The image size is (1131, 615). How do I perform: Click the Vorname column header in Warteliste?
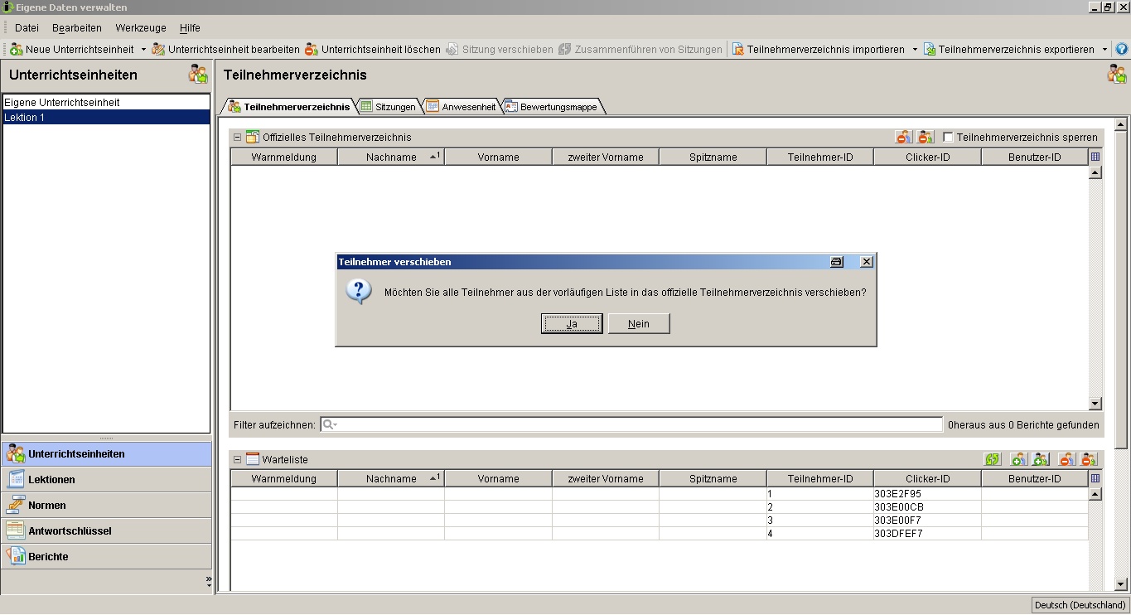(x=499, y=478)
